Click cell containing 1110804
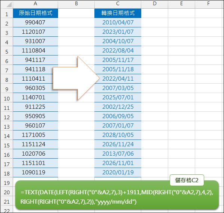 click(36, 51)
